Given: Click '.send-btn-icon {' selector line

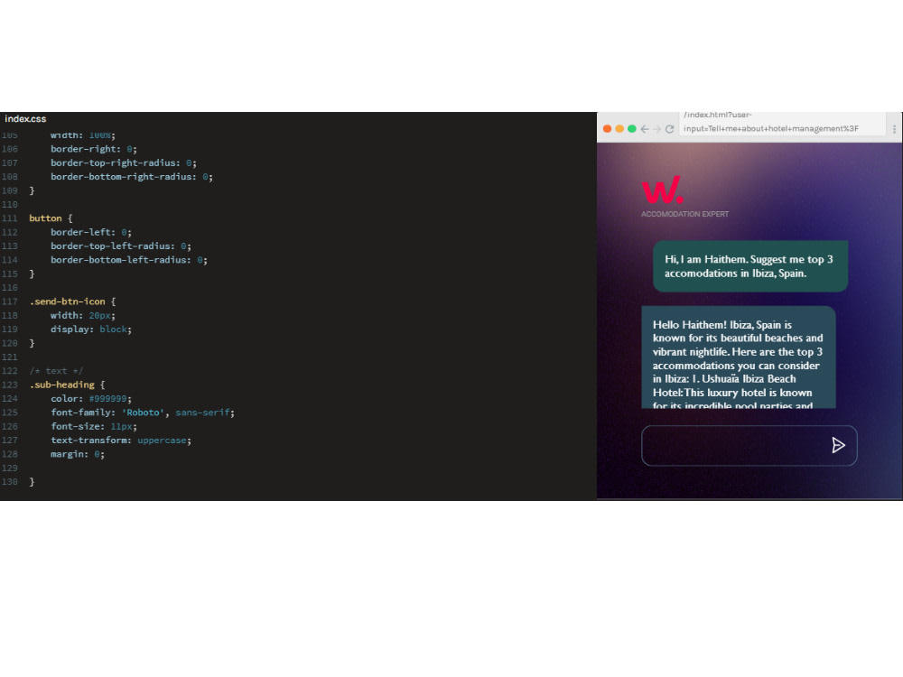Looking at the screenshot, I should tap(72, 301).
